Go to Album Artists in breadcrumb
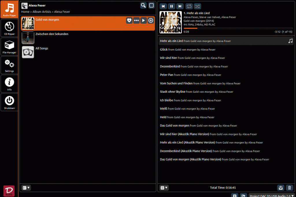296x197 pixels. (42, 12)
